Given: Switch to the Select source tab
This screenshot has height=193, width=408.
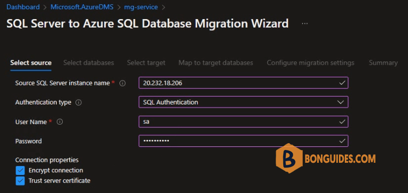Looking at the screenshot, I should pos(31,63).
